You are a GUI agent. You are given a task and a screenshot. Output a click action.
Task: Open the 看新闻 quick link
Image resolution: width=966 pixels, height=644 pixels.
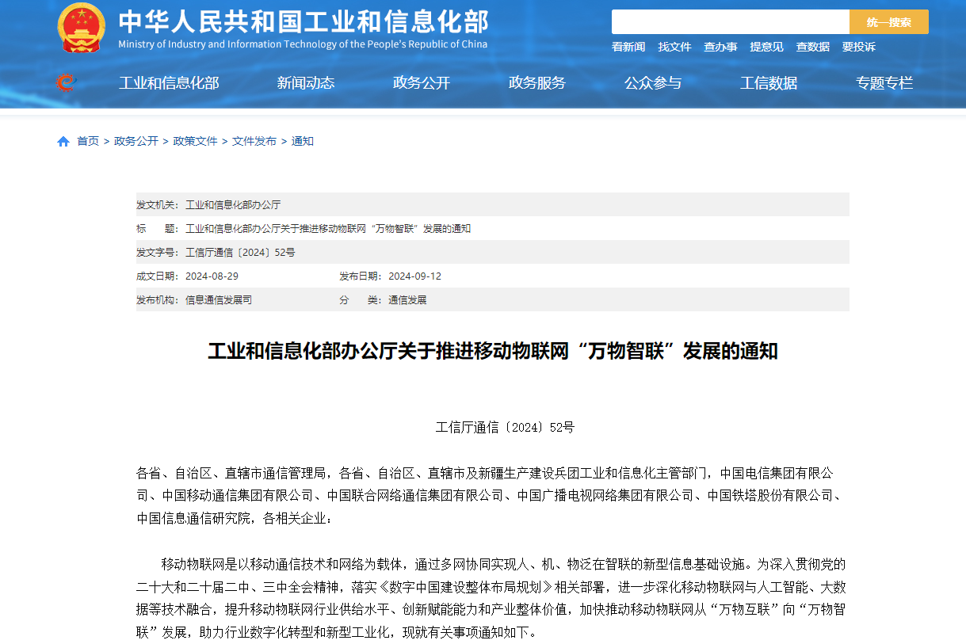[x=628, y=47]
